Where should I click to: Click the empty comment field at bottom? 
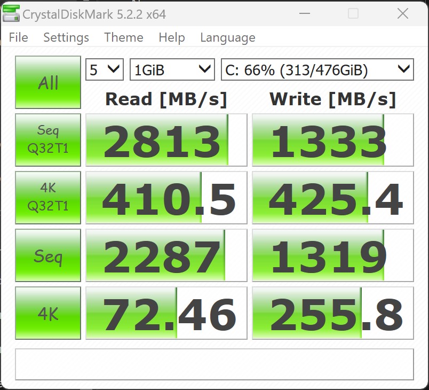(x=215, y=364)
